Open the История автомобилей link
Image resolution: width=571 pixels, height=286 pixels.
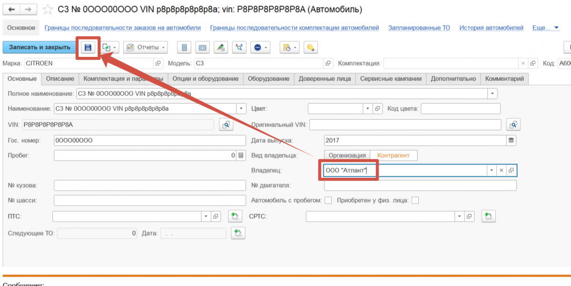tap(491, 27)
